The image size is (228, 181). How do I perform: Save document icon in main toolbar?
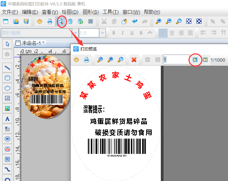(x=26, y=21)
